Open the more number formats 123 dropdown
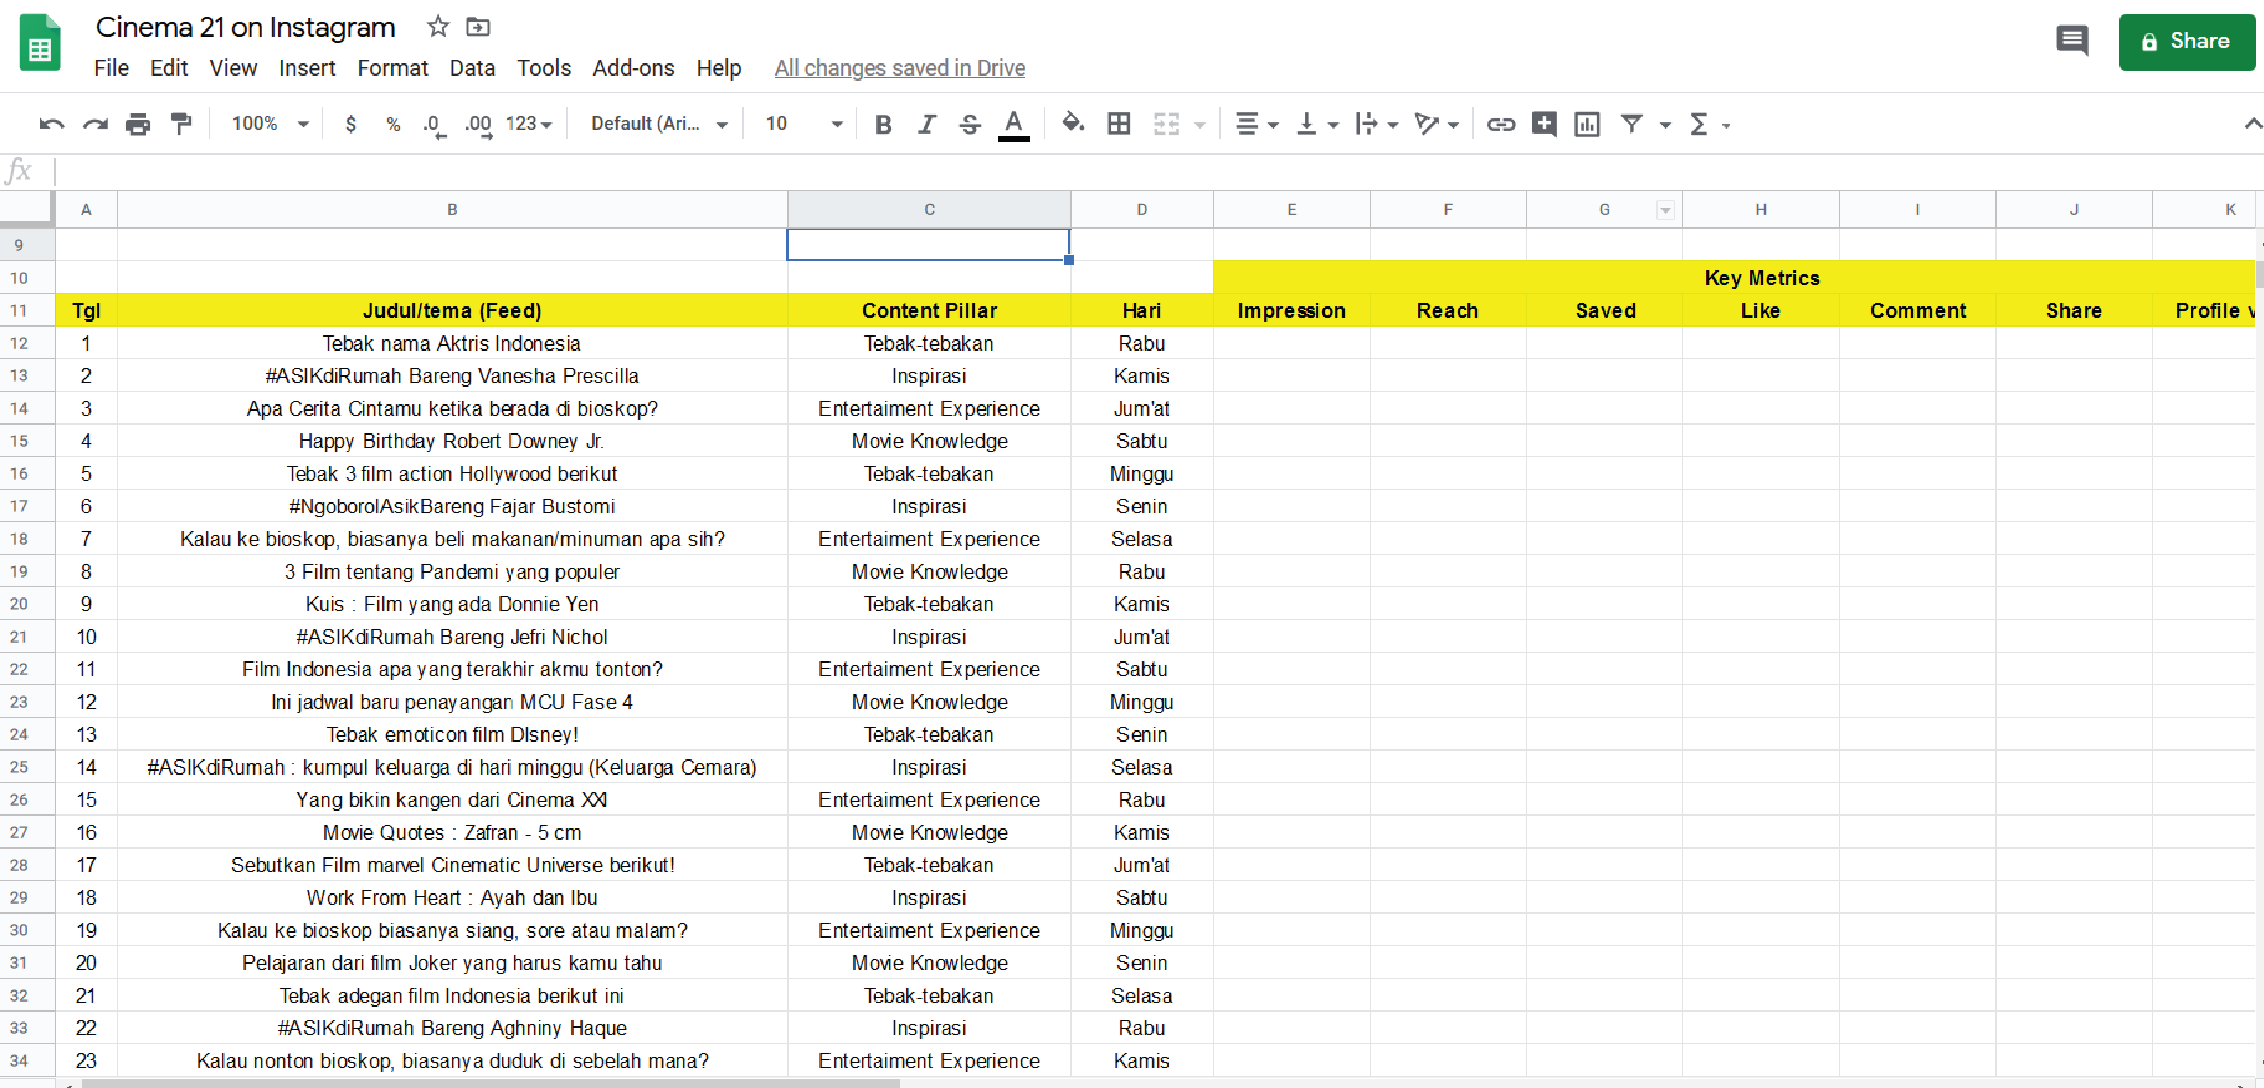This screenshot has width=2264, height=1088. click(x=528, y=124)
